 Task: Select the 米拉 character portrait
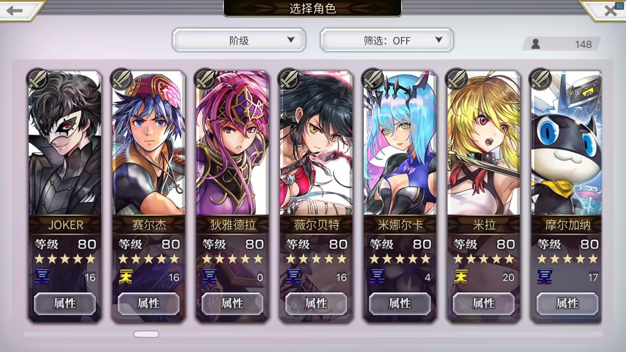pos(484,143)
